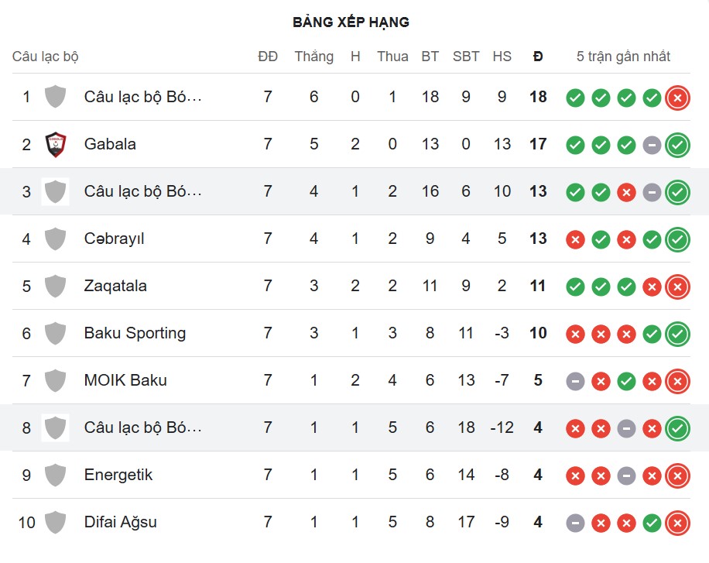The image size is (709, 563).
Task: Select the shield crest next to Cəbrayıl
Action: tap(54, 239)
